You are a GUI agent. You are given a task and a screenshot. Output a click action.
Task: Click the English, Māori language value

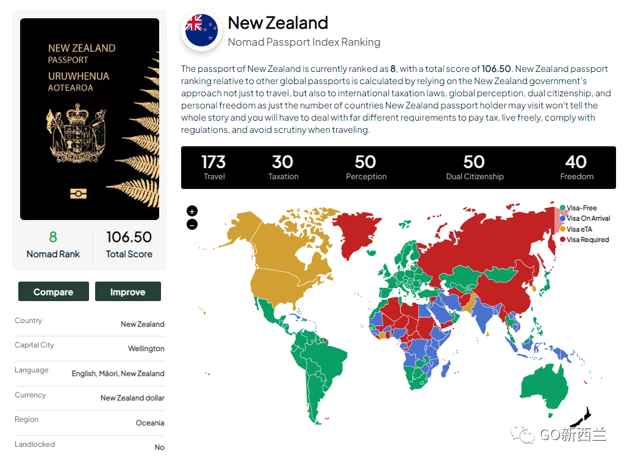[118, 373]
